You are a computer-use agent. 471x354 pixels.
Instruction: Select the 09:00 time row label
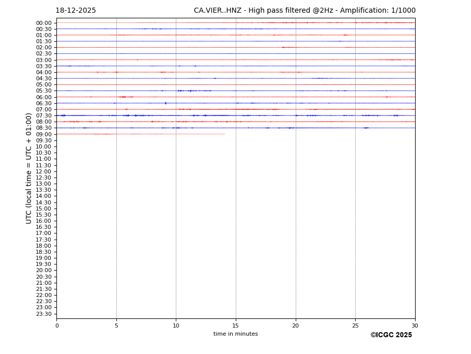tap(43, 134)
